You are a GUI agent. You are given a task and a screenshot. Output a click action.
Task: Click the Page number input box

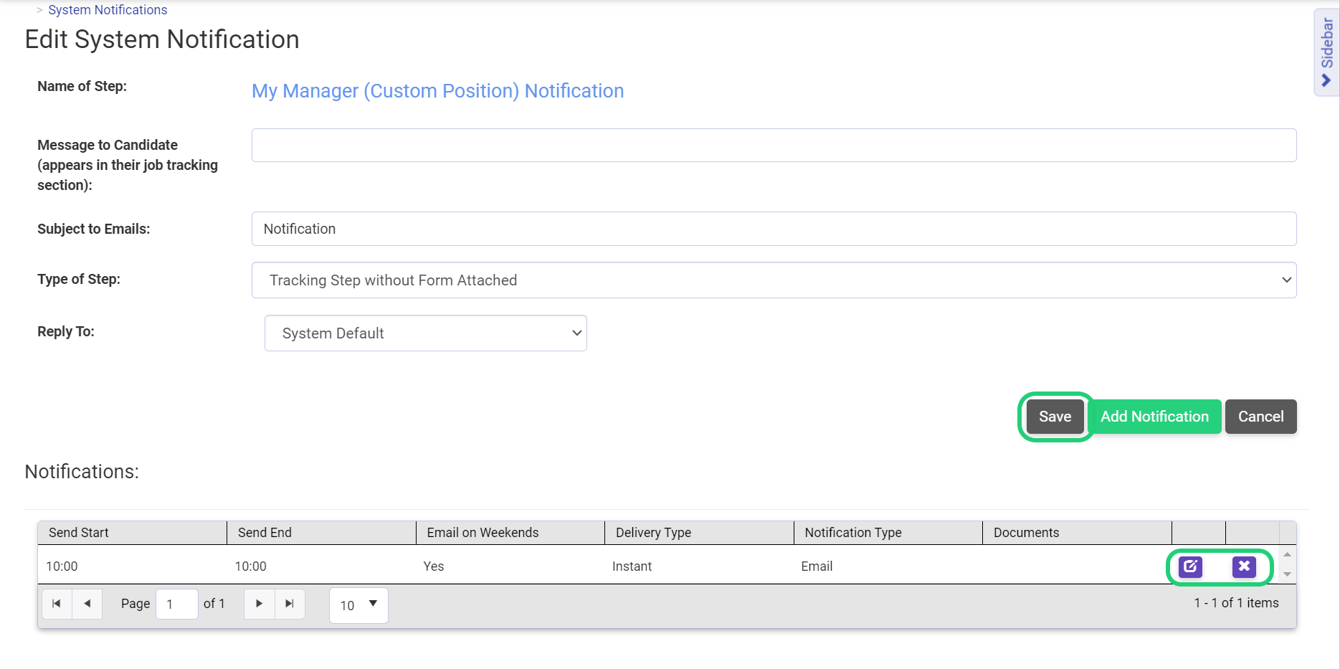(x=176, y=604)
